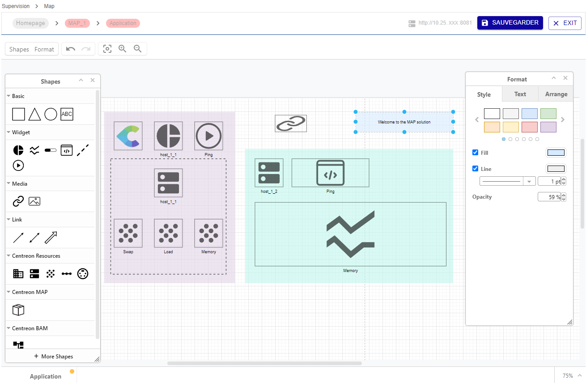Open the Format toolbar menu
Image resolution: width=586 pixels, height=383 pixels.
(x=44, y=49)
